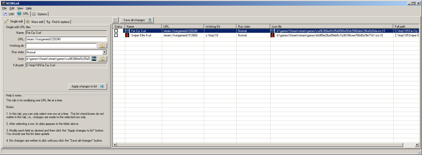
Task: Click the Working dir input field
Action: pos(61,46)
